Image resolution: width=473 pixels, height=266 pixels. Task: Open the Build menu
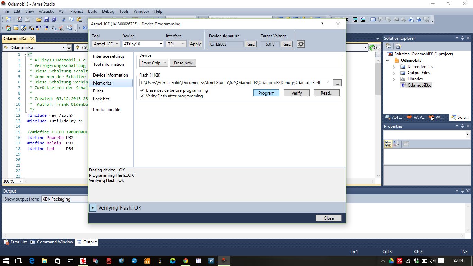[92, 11]
